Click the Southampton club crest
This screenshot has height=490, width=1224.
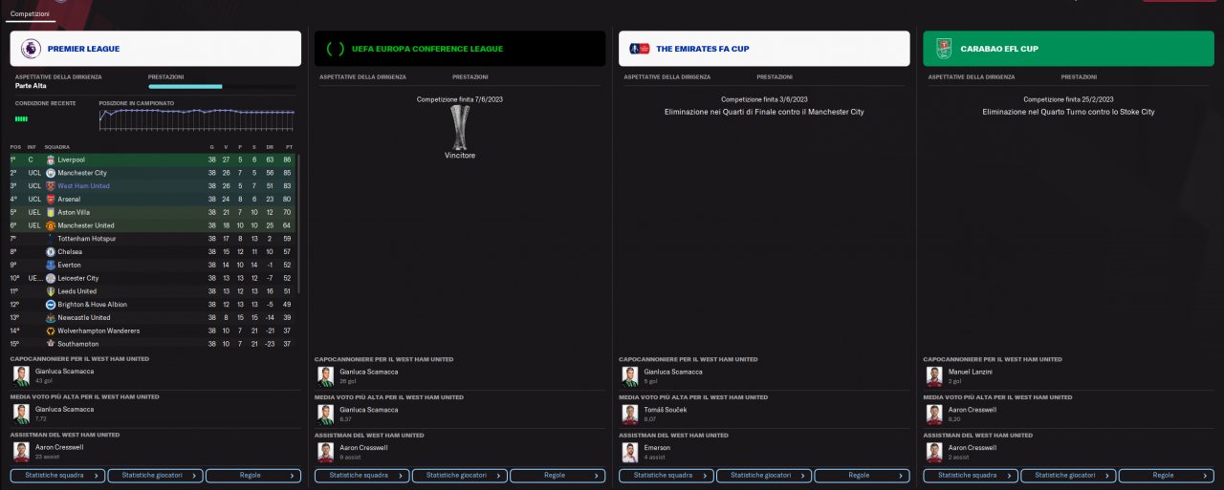click(51, 344)
